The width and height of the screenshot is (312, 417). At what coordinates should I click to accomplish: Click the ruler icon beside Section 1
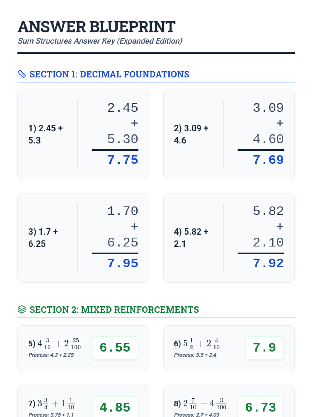pos(22,74)
